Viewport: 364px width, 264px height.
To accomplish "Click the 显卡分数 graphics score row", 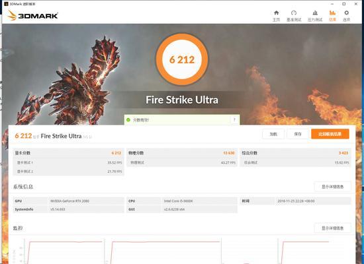I will [x=68, y=153].
